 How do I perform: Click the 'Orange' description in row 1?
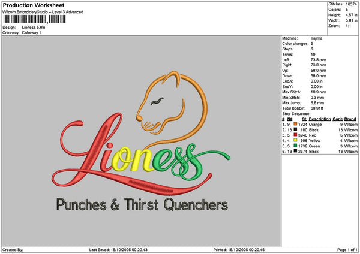tap(315, 125)
